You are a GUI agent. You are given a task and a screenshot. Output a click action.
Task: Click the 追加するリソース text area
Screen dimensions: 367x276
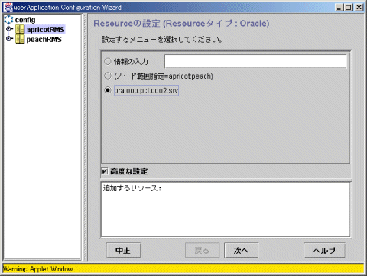tap(226, 209)
